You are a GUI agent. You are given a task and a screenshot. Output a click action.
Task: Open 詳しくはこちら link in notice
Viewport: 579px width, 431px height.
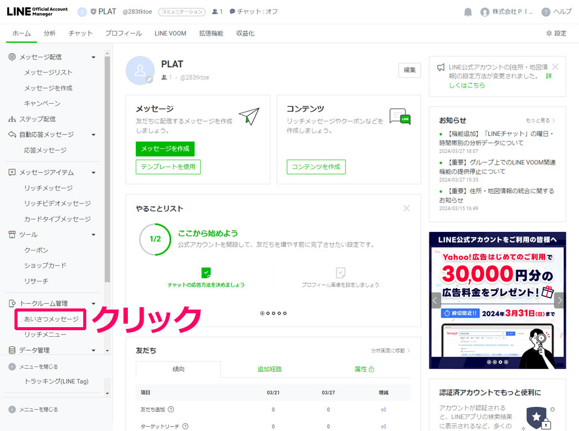467,85
